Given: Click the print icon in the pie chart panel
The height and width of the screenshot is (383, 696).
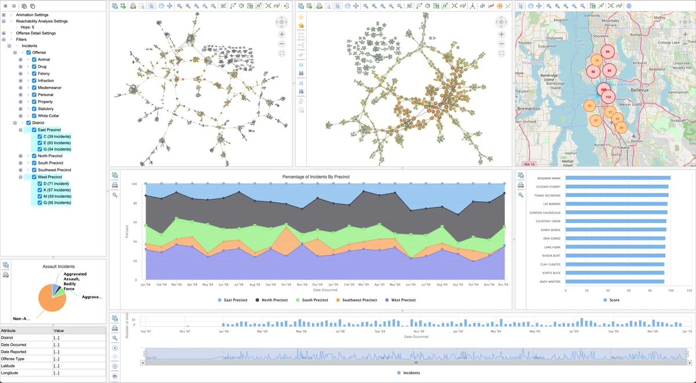Looking at the screenshot, I should click(x=5, y=275).
